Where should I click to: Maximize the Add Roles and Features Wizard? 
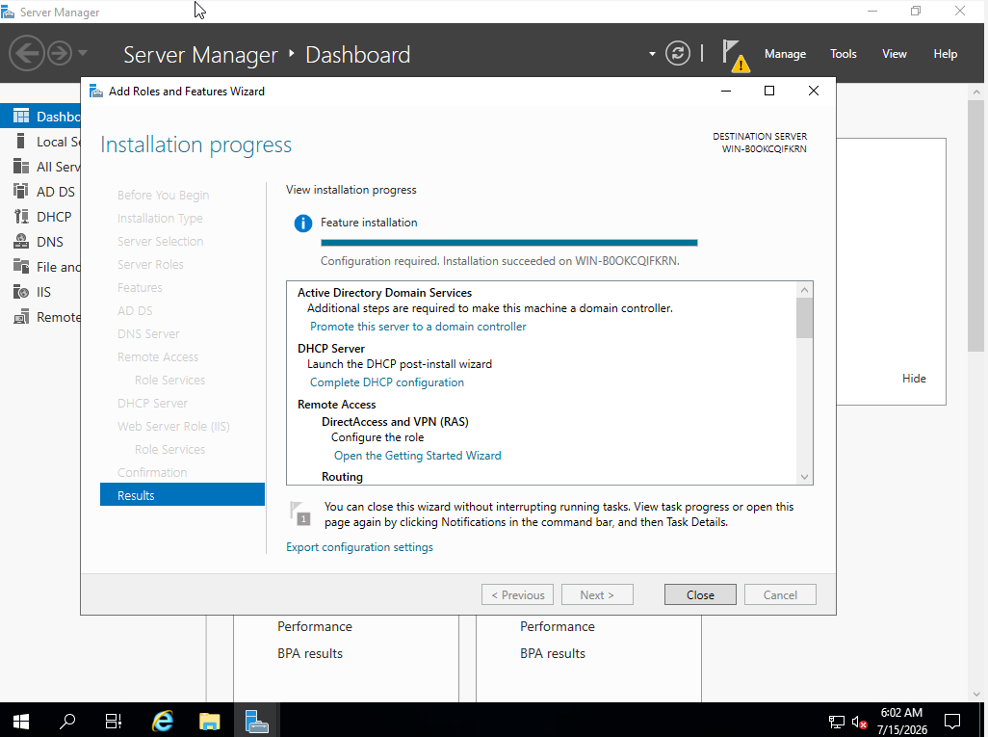pos(768,91)
